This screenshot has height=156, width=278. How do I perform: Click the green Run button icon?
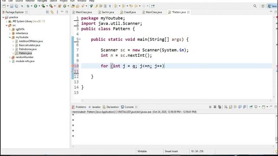pos(36,6)
